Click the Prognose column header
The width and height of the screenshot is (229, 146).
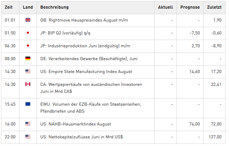(x=190, y=7)
